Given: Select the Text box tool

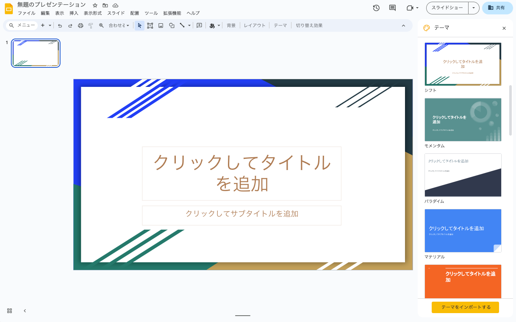Looking at the screenshot, I should (x=150, y=25).
